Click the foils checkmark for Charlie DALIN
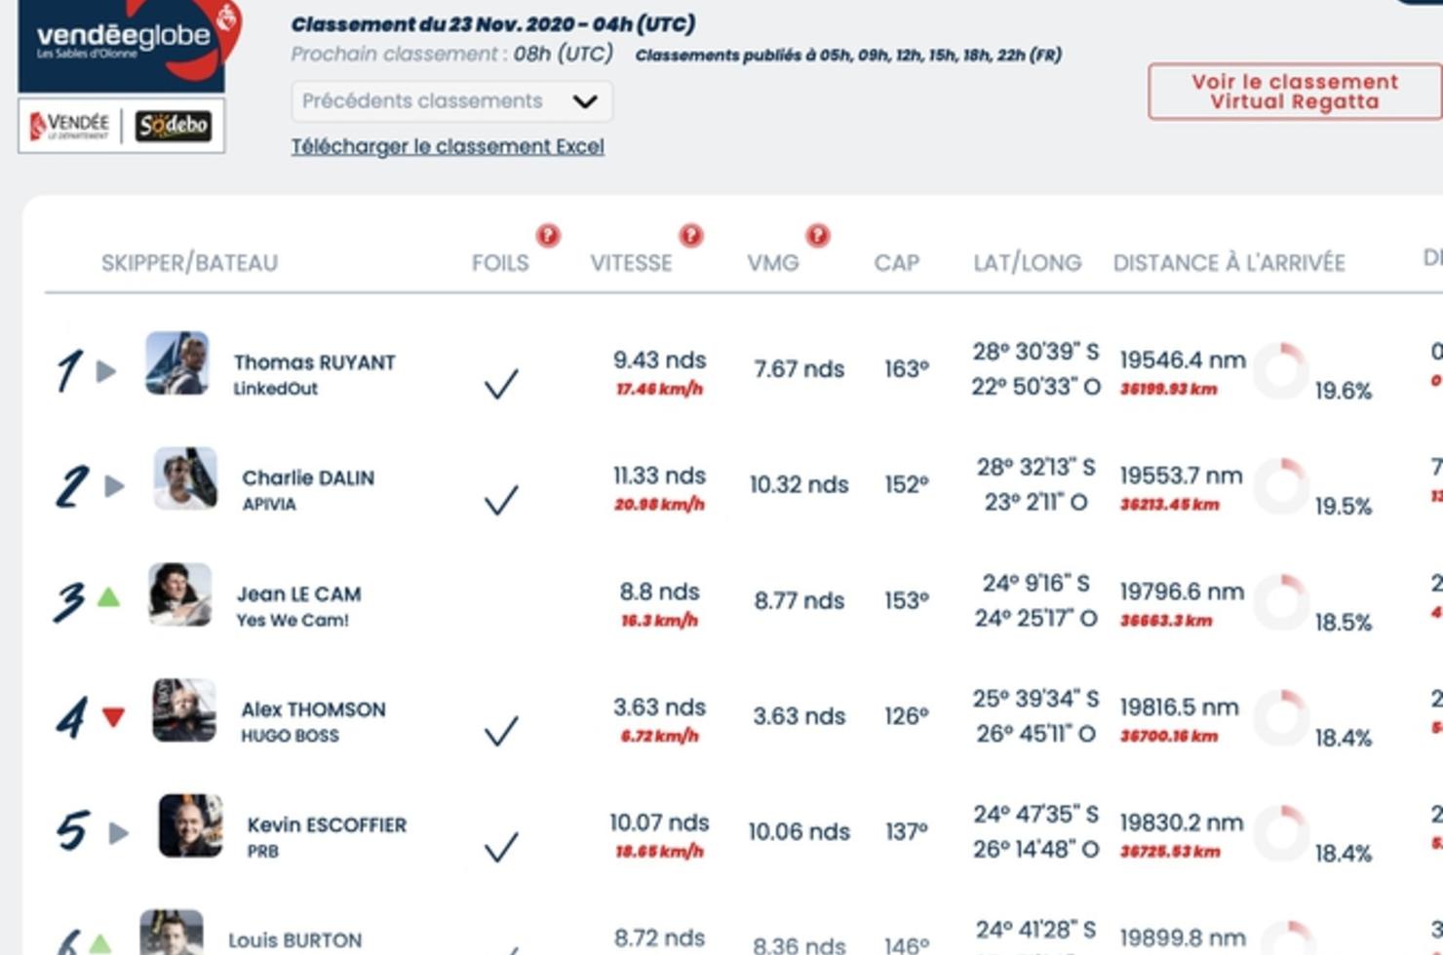The height and width of the screenshot is (955, 1443). 501,500
